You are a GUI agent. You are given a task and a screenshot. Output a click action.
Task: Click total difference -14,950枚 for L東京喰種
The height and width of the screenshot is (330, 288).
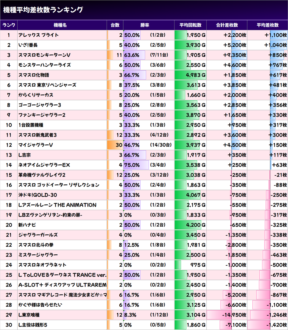[234, 315]
